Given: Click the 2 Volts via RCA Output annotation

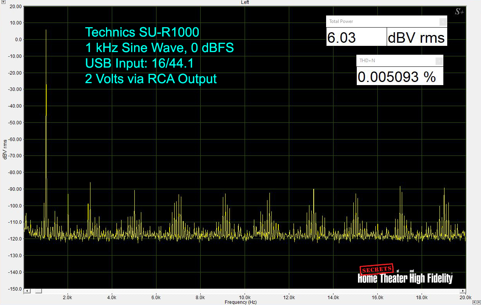Looking at the screenshot, I should pos(151,79).
